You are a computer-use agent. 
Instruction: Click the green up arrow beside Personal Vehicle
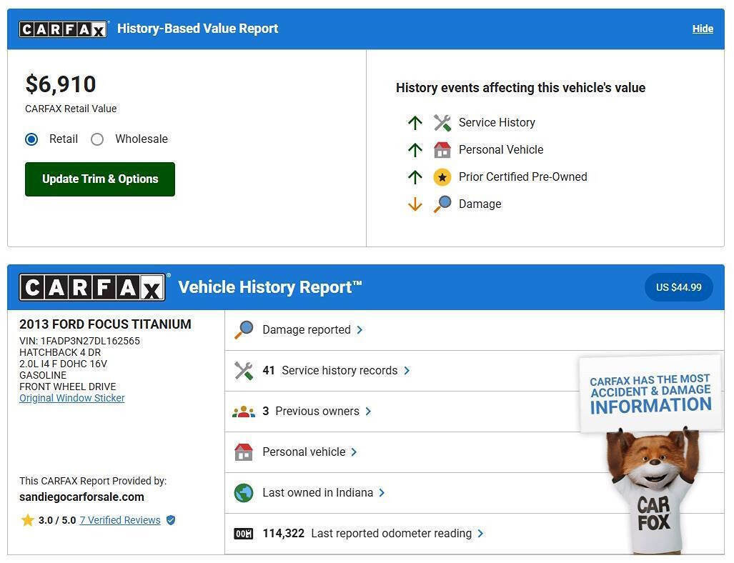click(415, 150)
